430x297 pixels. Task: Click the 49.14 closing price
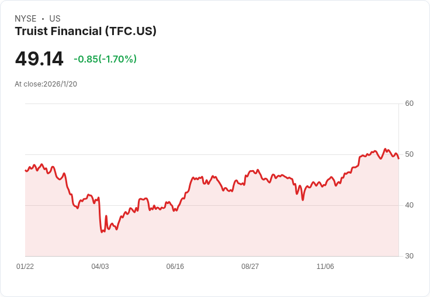[39, 59]
